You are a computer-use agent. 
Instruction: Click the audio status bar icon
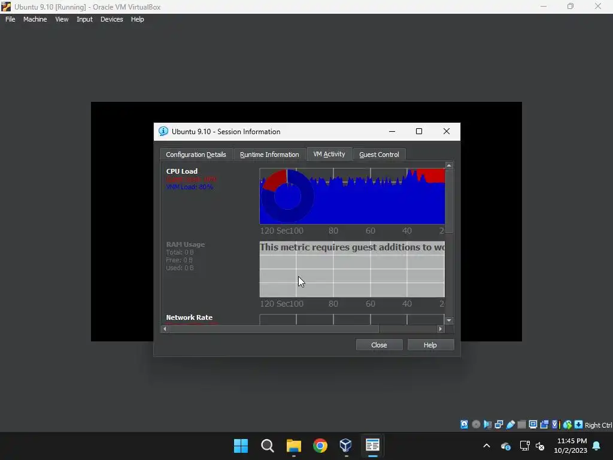tap(487, 425)
